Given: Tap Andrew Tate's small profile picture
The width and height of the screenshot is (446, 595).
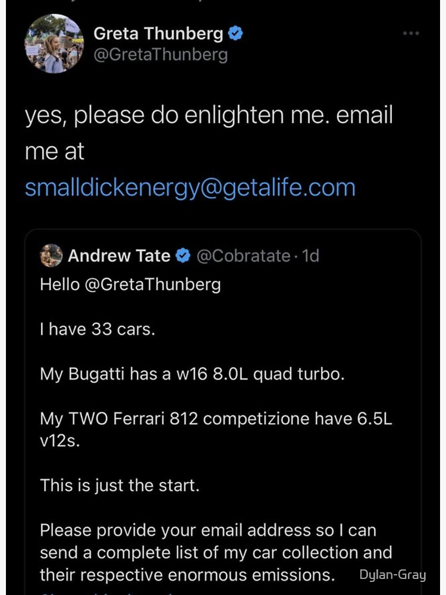Looking at the screenshot, I should [x=51, y=256].
